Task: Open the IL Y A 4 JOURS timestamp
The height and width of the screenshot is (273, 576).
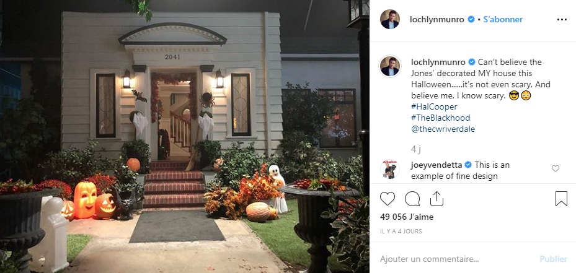Action: pyautogui.click(x=401, y=231)
